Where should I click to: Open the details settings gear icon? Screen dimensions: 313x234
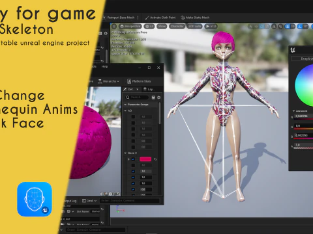pos(159,97)
